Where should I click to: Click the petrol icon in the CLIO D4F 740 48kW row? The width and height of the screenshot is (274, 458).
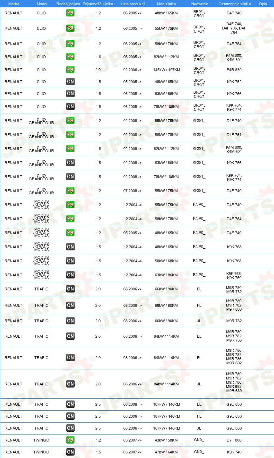70,13
